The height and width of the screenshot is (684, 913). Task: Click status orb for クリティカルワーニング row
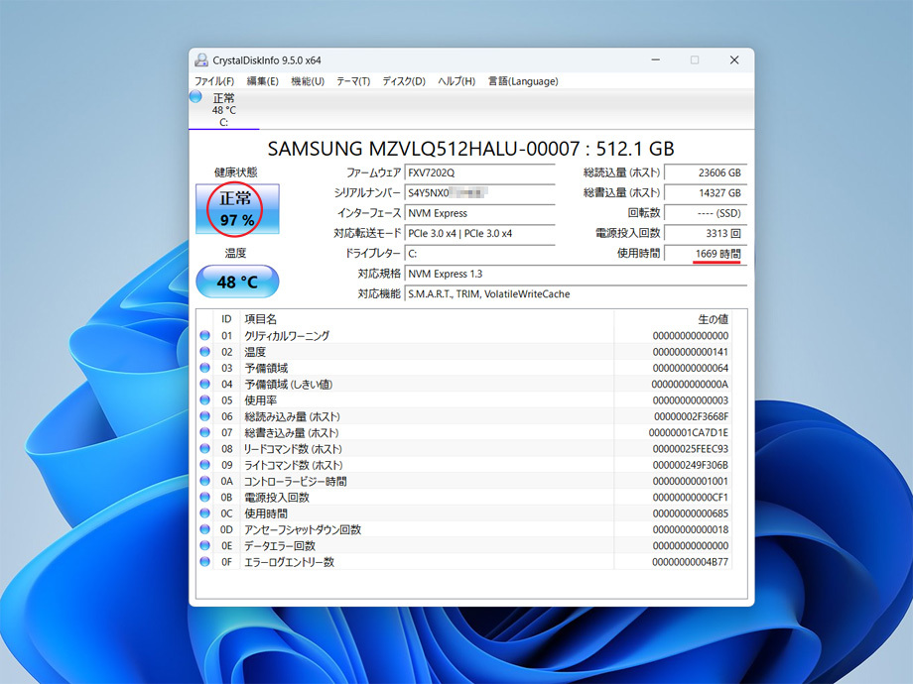(x=205, y=336)
